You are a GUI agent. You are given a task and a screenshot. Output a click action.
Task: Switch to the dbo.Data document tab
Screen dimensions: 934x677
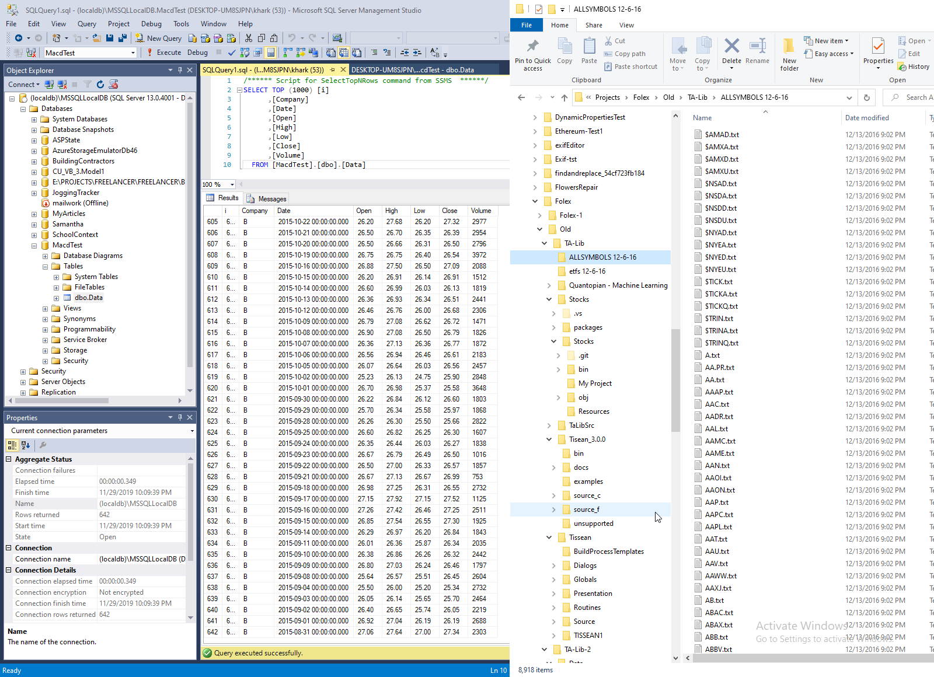point(412,69)
